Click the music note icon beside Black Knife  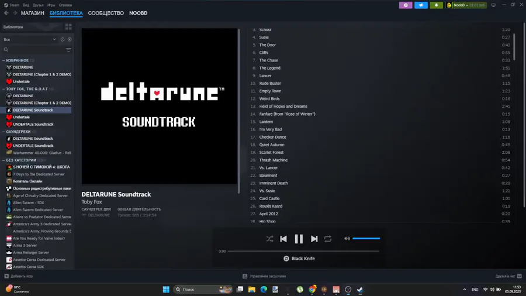pyautogui.click(x=286, y=259)
